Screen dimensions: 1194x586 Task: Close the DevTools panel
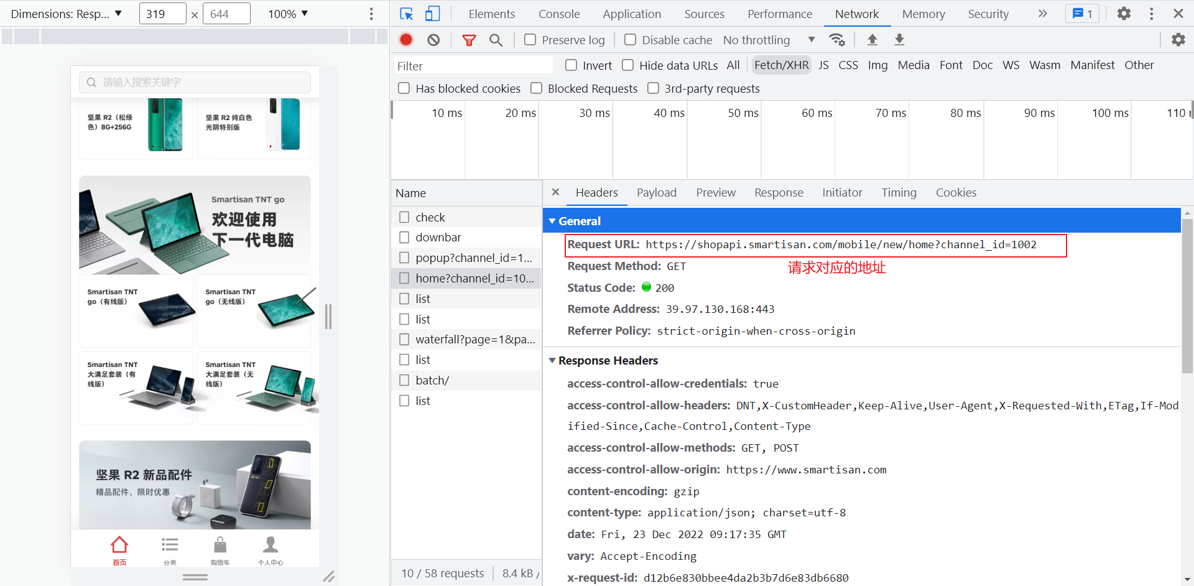point(1178,14)
